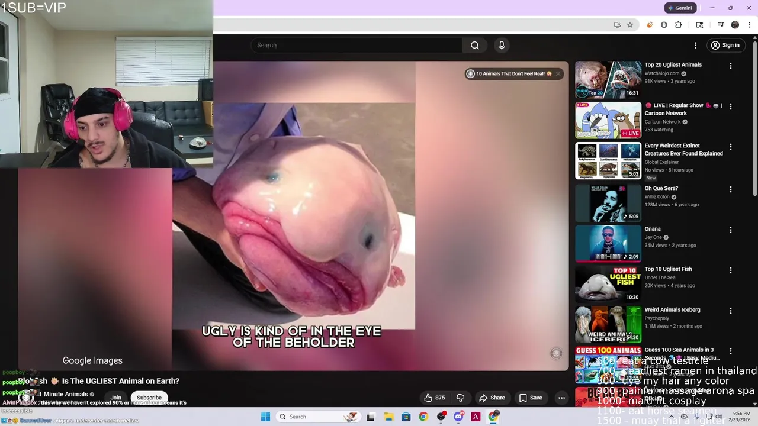Open options for Top 10 Ugliest Fish

pos(731,270)
